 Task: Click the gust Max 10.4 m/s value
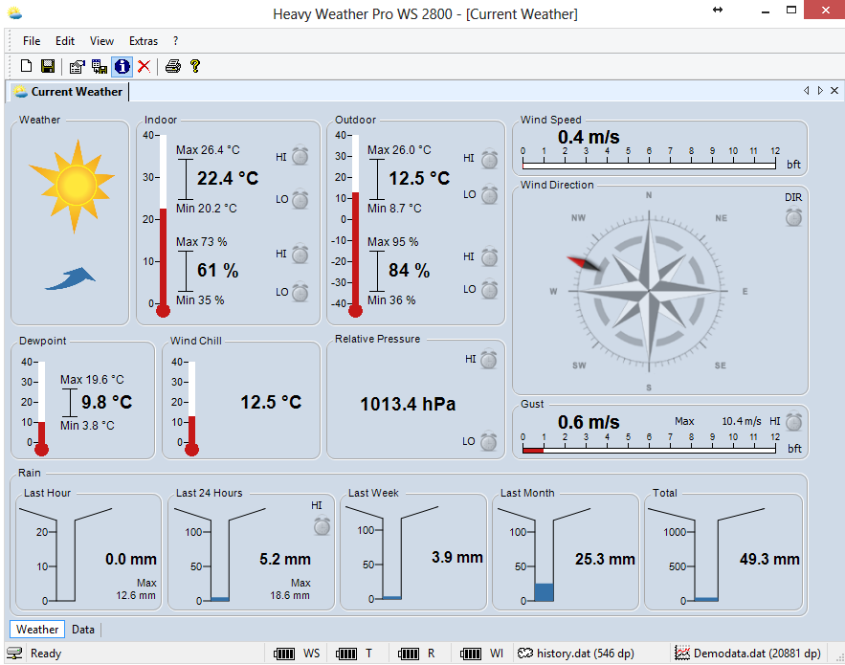(742, 421)
